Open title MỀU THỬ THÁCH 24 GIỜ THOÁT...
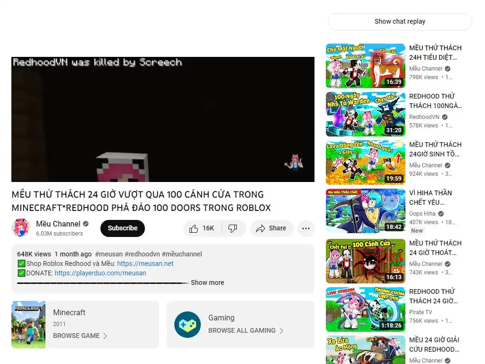 coord(435,247)
